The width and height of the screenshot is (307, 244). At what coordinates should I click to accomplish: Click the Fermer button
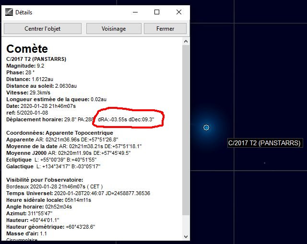point(165,29)
